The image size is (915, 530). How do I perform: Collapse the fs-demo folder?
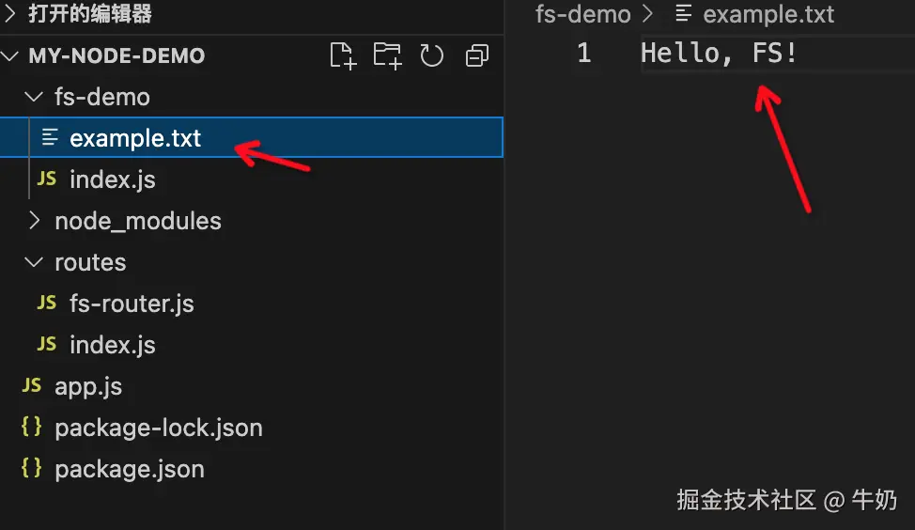pos(35,97)
